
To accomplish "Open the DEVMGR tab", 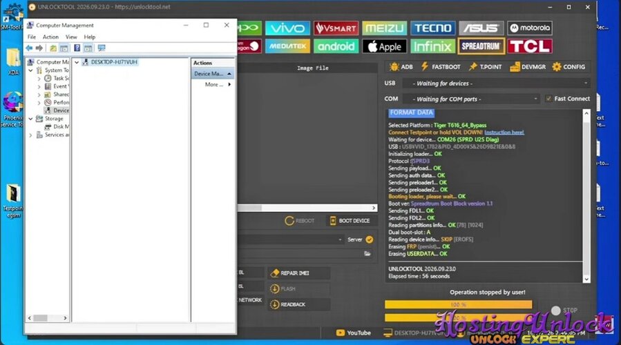I will tap(528, 67).
